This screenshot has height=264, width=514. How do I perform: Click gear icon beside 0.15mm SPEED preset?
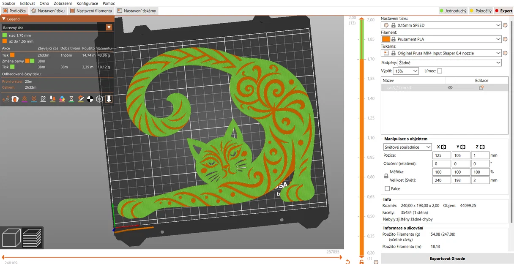pyautogui.click(x=505, y=25)
